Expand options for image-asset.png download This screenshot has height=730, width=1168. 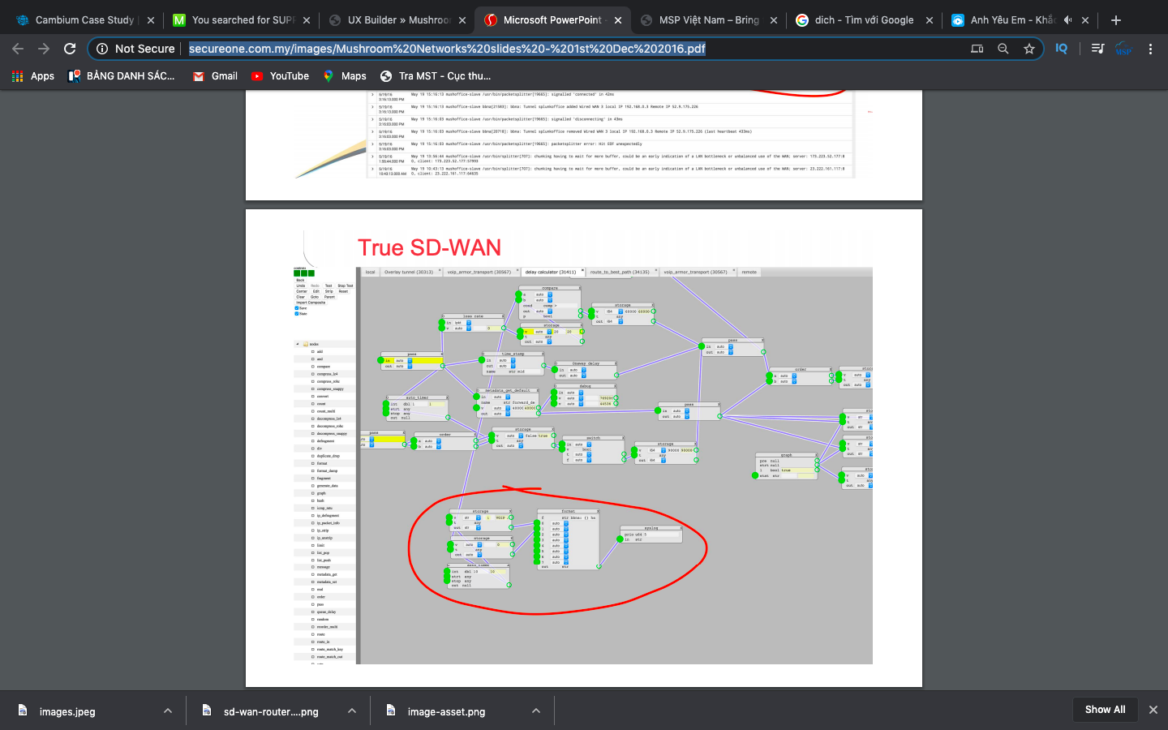[536, 711]
